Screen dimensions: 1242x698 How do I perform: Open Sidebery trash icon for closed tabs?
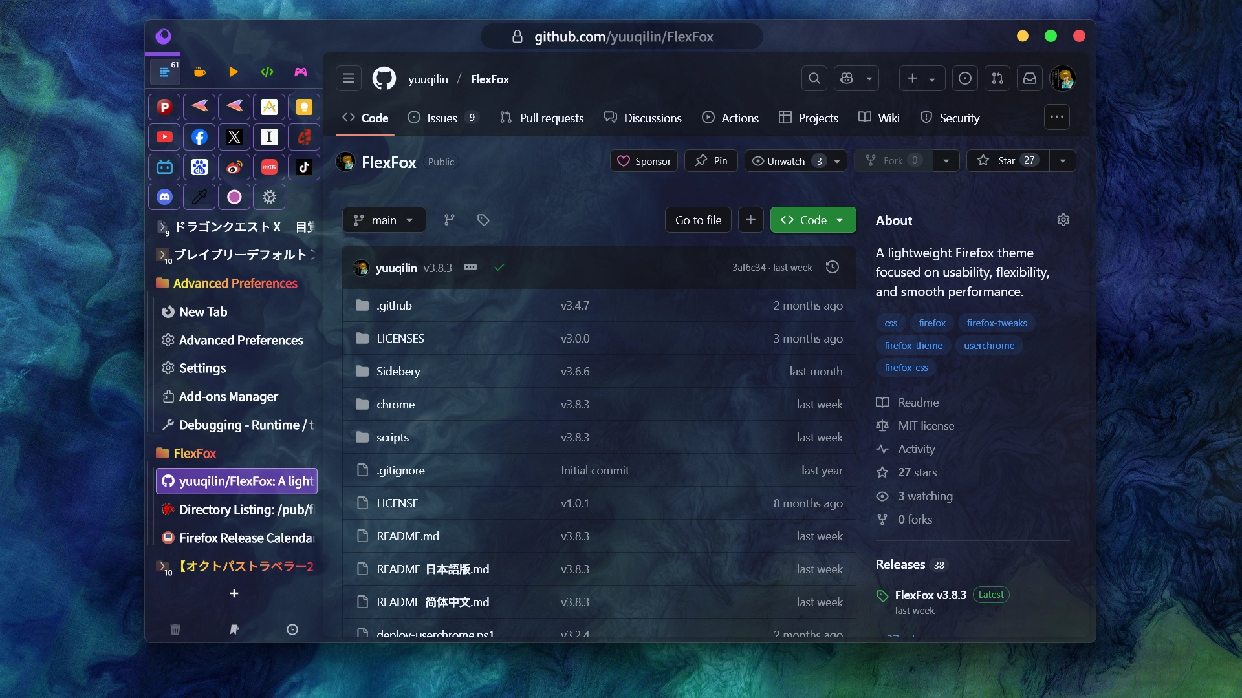175,629
